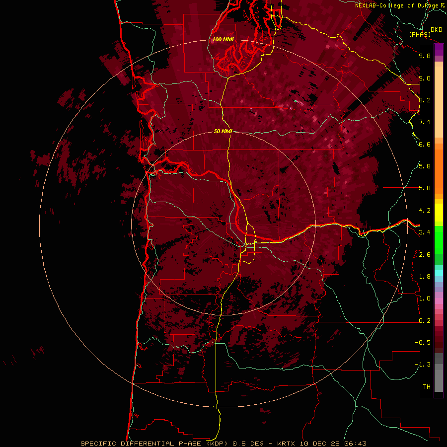Click the 0.5 DEG elevation text
Image resolution: width=447 pixels, height=447 pixels.
click(248, 444)
